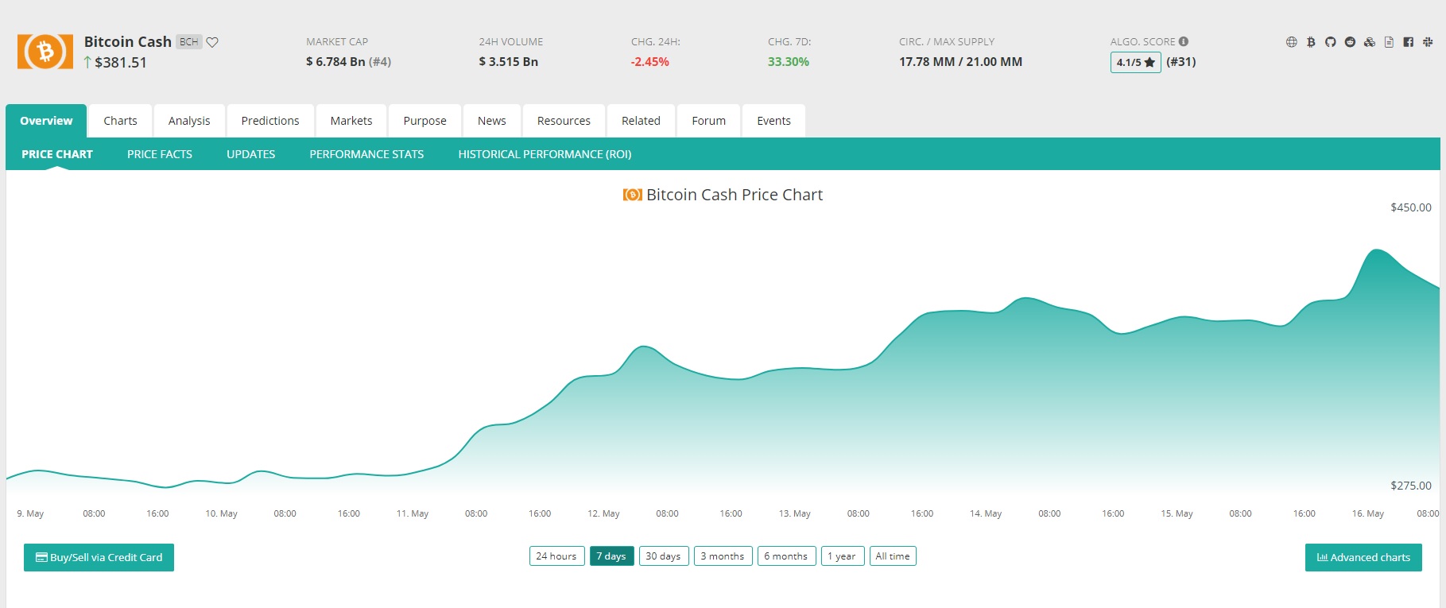
Task: Click the orange Bitcoin Cash logo
Action: click(45, 52)
